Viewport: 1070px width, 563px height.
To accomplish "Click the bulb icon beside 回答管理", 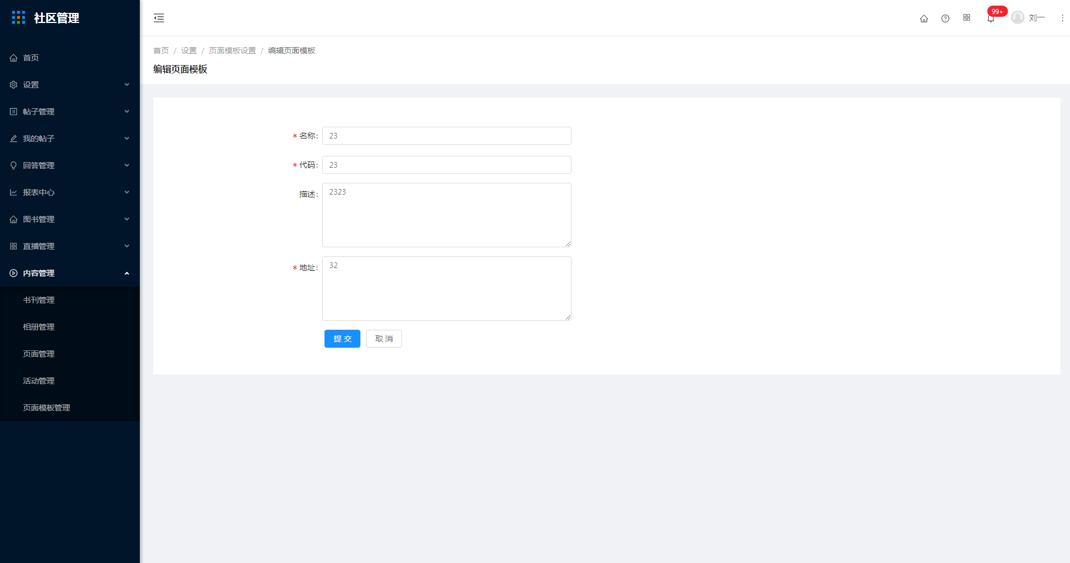I will [x=13, y=165].
